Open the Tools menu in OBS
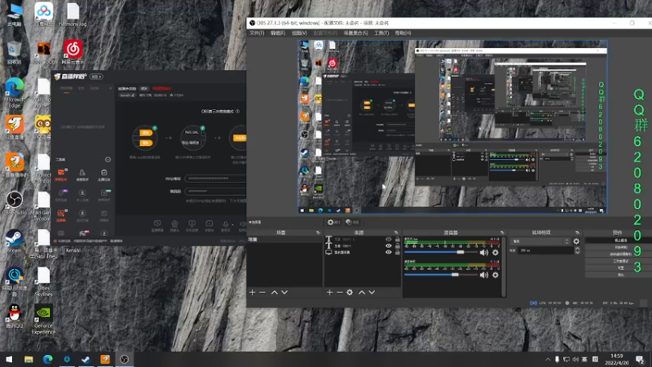 click(381, 33)
